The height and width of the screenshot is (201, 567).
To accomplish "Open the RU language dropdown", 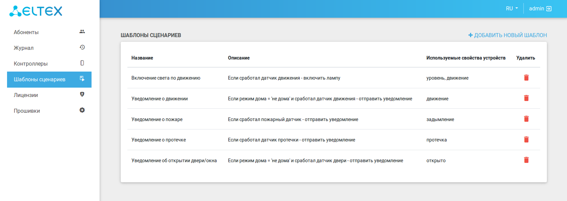I will tap(512, 9).
